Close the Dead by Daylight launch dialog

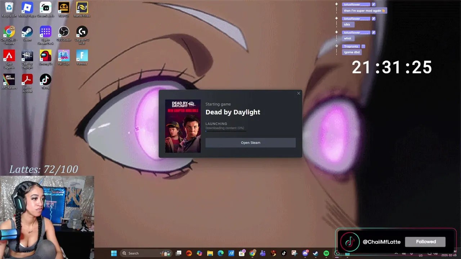tap(299, 94)
